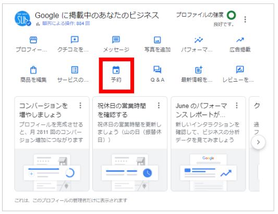Click the プロファイルの強度 green ring indicator
This screenshot has height=214, width=278.
232,15
